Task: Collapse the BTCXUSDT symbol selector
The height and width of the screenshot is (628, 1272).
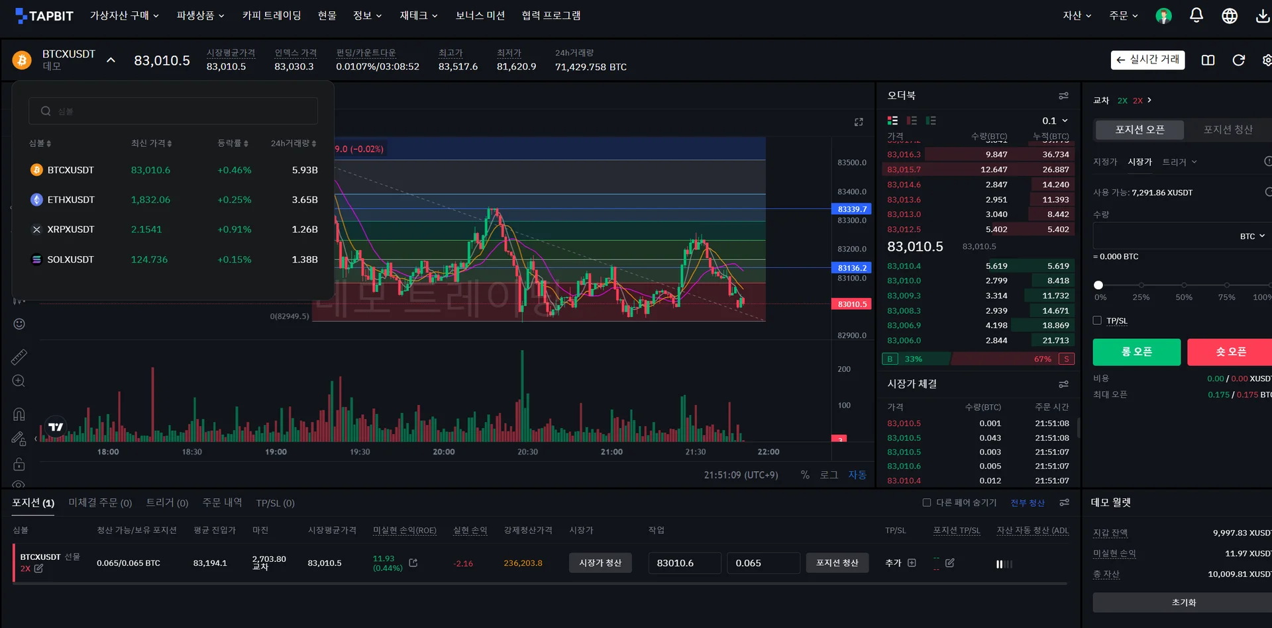Action: coord(111,60)
